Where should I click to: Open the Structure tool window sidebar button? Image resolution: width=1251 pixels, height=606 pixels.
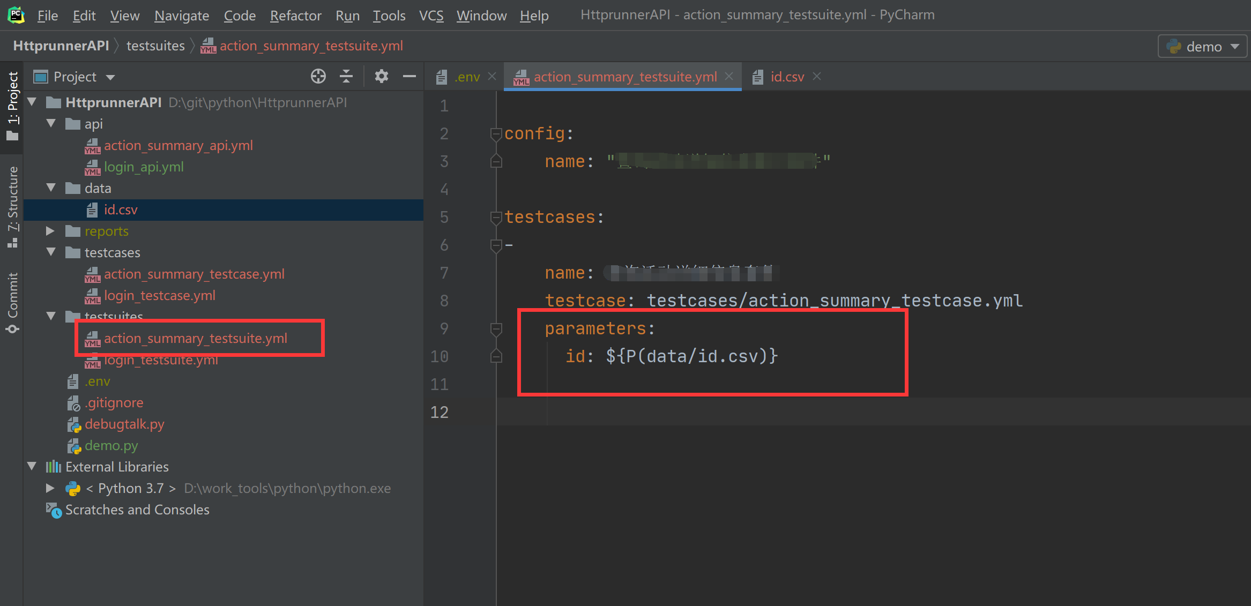coord(12,206)
